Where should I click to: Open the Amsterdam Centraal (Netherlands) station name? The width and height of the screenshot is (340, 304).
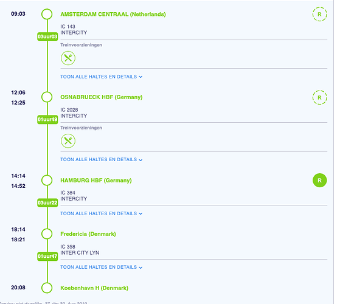(x=113, y=15)
